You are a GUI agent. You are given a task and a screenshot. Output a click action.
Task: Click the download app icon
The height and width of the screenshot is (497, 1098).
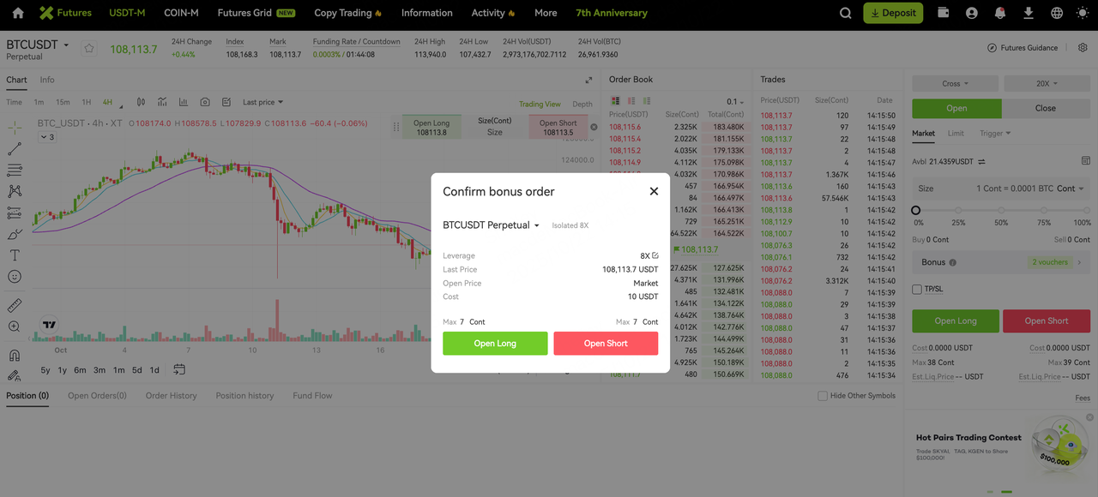click(x=1029, y=13)
